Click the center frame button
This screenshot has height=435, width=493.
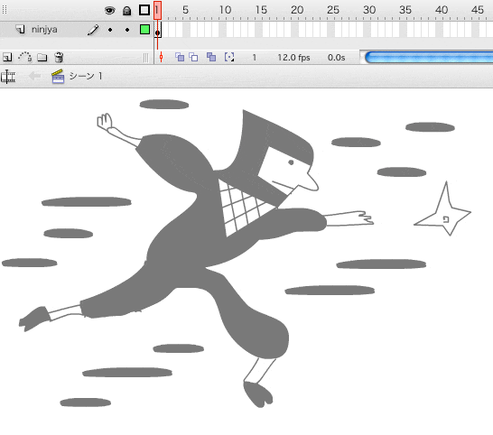pos(161,57)
